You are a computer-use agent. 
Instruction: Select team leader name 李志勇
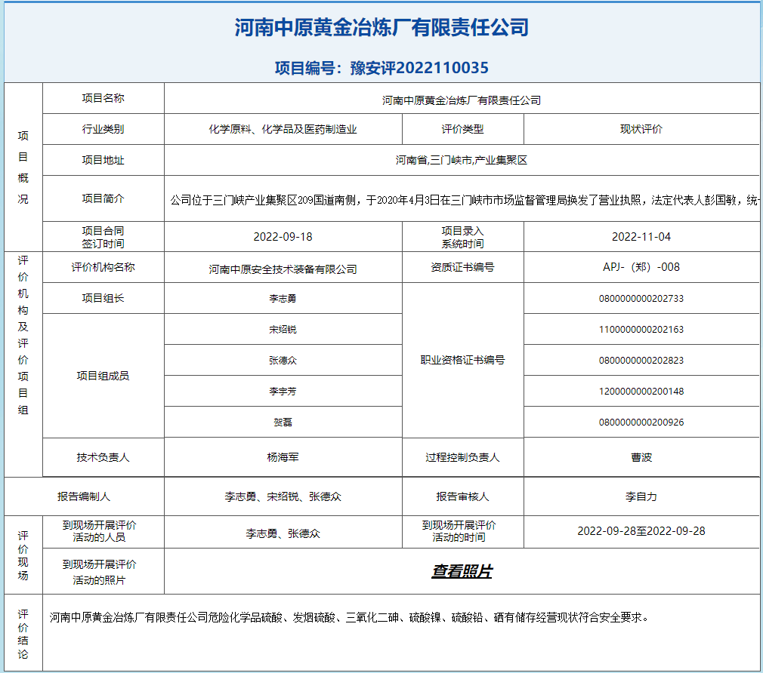(283, 298)
